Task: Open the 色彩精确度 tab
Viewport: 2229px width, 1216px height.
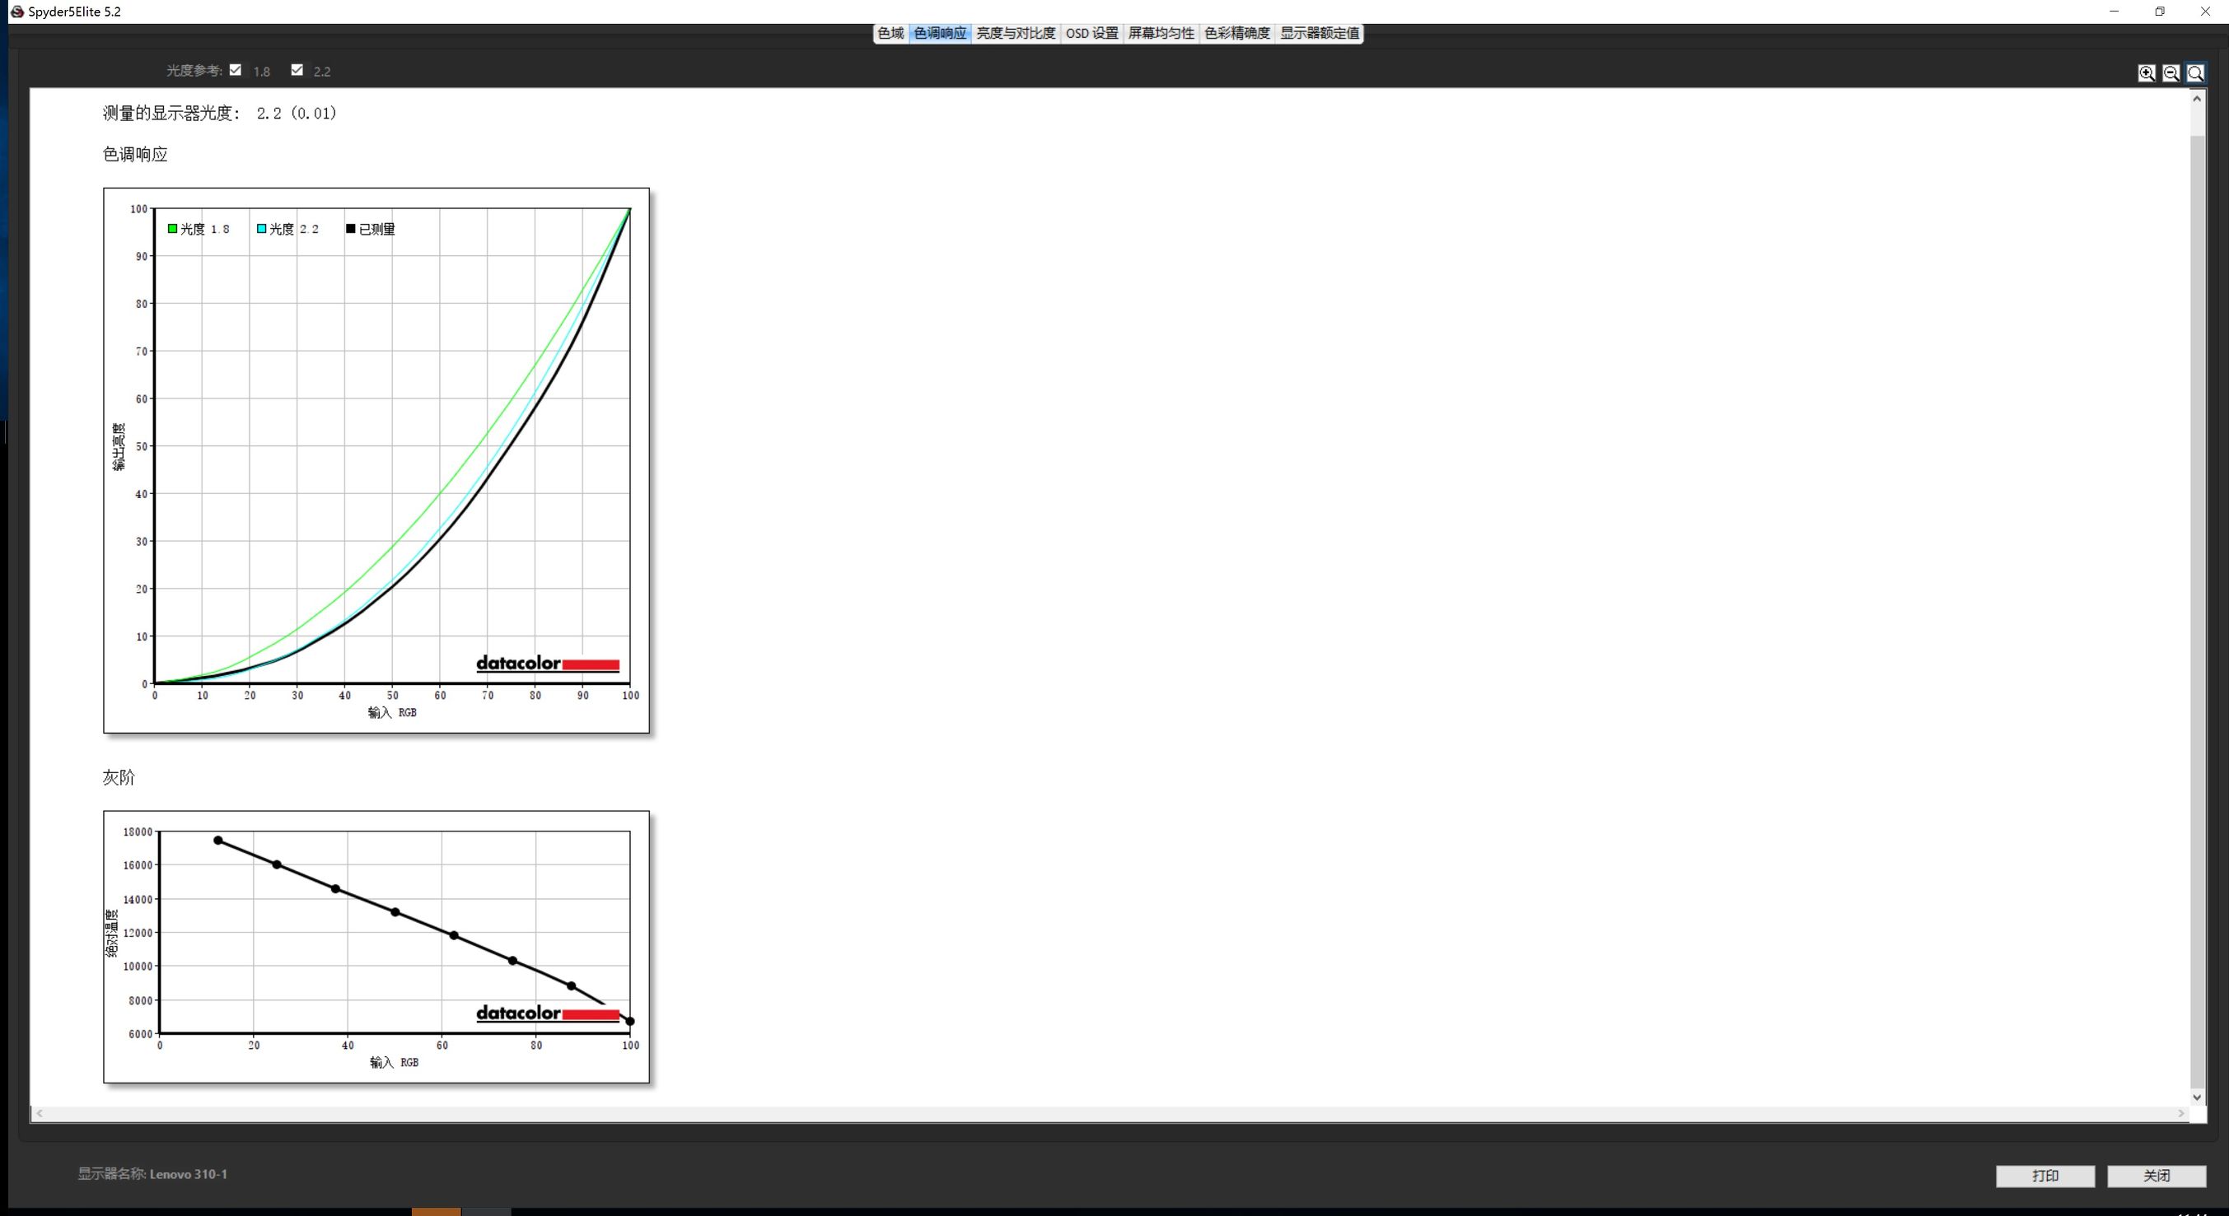Action: (x=1236, y=33)
